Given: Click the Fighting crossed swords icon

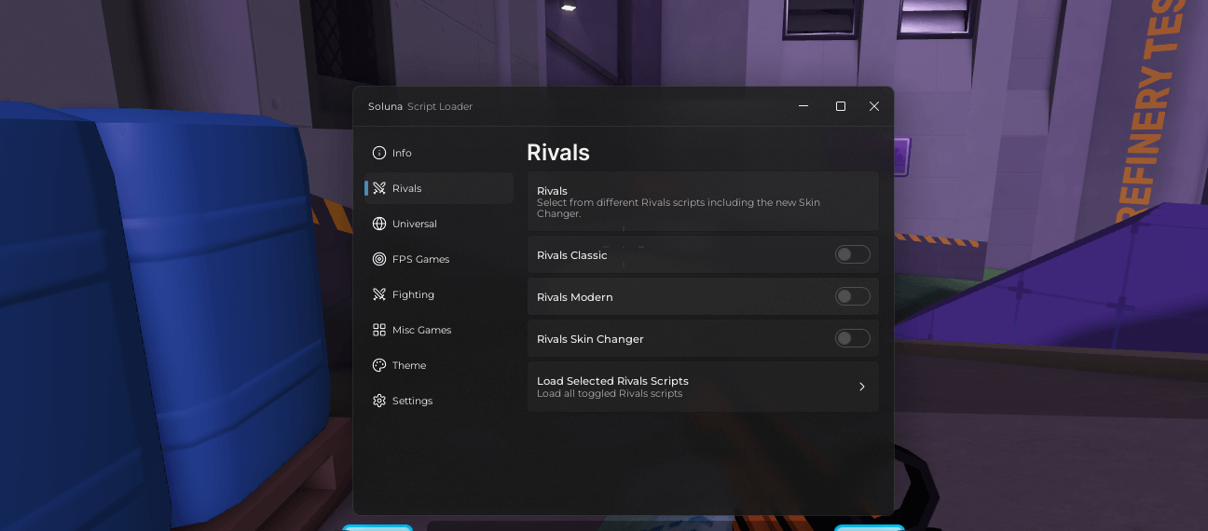Looking at the screenshot, I should coord(379,294).
